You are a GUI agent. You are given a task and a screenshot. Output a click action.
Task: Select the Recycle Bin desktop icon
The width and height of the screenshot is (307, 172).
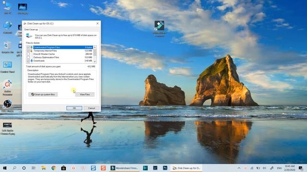click(8, 47)
